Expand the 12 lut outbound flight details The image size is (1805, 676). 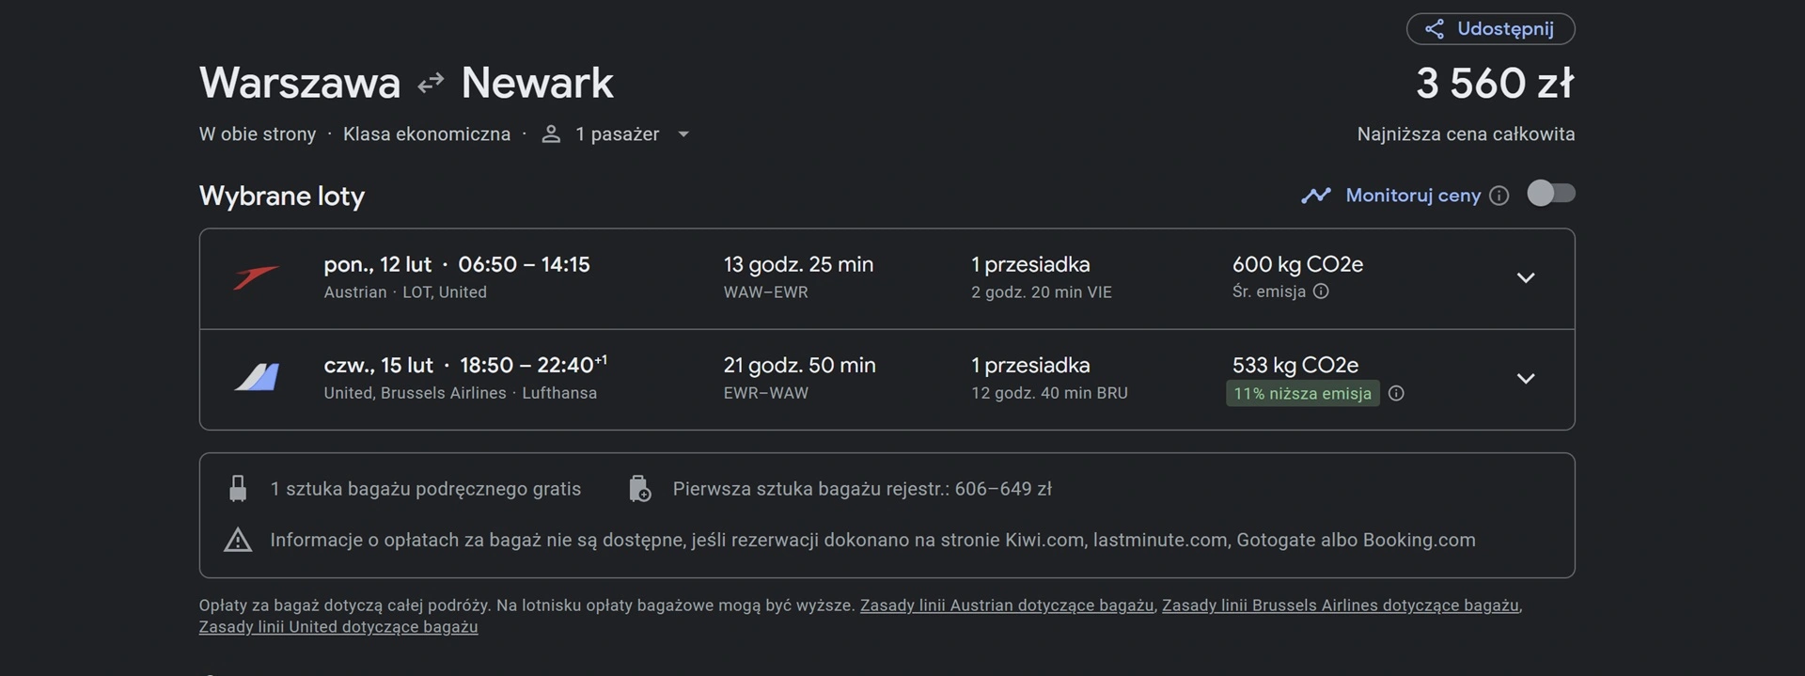coord(1526,278)
